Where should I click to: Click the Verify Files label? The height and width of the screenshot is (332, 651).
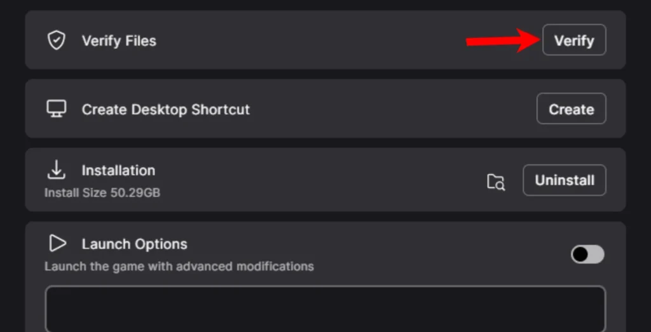[x=119, y=41]
